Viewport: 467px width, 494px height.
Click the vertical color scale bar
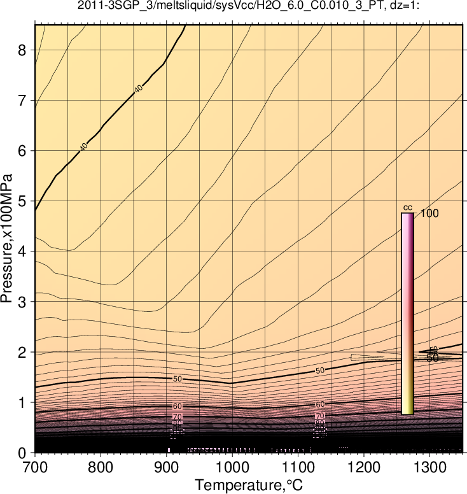407,313
